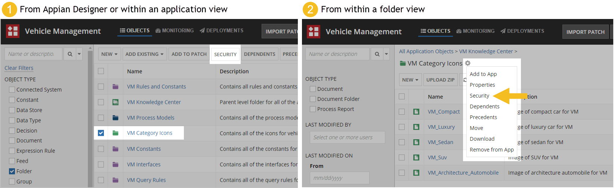
Task: Click the purple folder icon beside VM Query Rules
Action: click(x=115, y=180)
